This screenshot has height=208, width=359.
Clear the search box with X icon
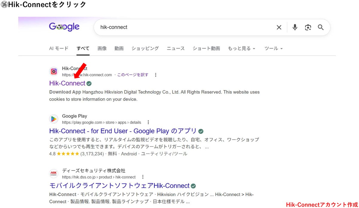(279, 27)
